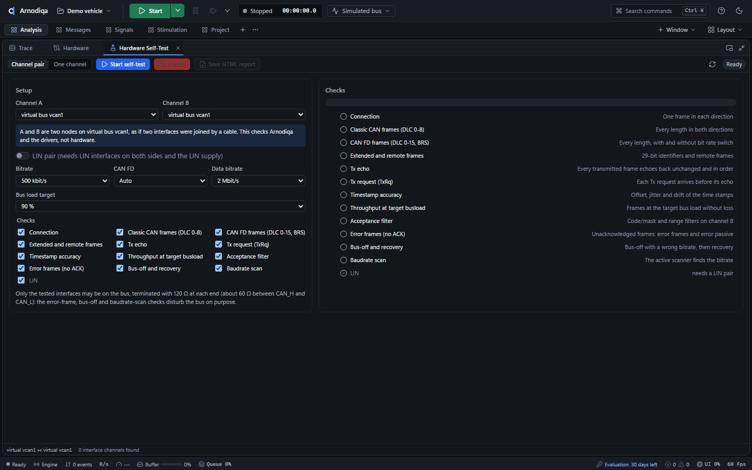Click the pause icon in top toolbar

click(196, 11)
